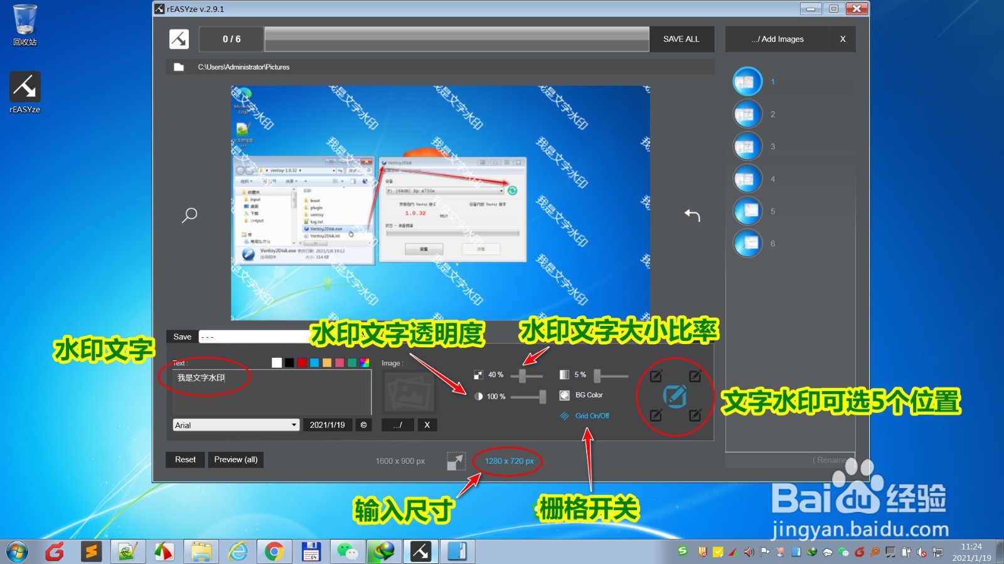1004x564 pixels.
Task: Set watermark position to center
Action: click(x=675, y=395)
